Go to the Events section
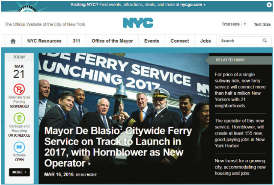Viewport: 274px width, 185px height. click(x=152, y=41)
